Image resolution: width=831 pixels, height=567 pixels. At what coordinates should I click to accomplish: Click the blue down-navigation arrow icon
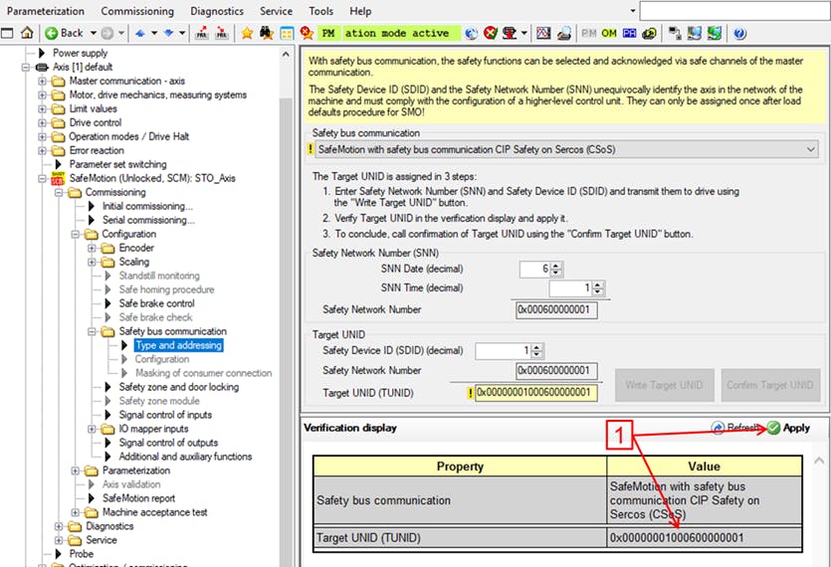pyautogui.click(x=168, y=34)
